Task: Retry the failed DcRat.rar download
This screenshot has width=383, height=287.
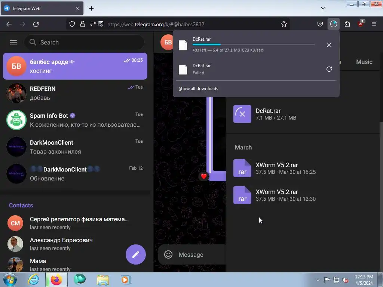Action: pos(329,69)
